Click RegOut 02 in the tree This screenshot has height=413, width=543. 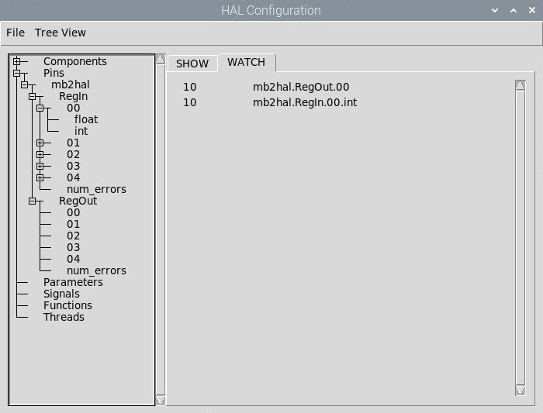(73, 236)
